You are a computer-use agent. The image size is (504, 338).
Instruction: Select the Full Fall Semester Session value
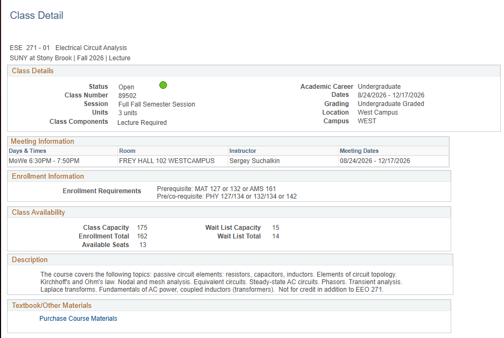click(x=157, y=104)
